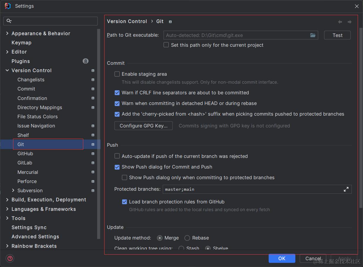Image resolution: width=363 pixels, height=267 pixels.
Task: Expand Languages & Frameworks section
Action: coord(7,209)
